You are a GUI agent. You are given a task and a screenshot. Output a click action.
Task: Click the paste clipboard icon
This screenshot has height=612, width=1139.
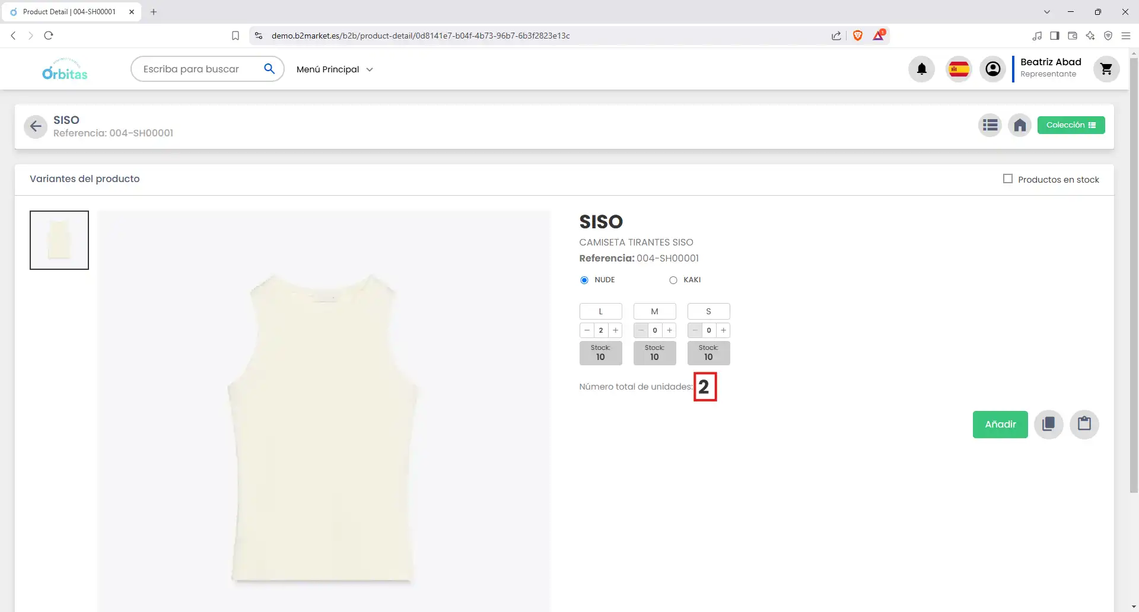coord(1084,425)
